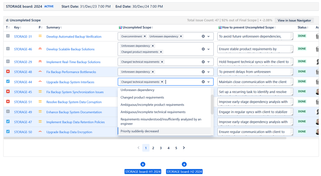This screenshot has height=176, width=321.
Task: Click the previous page arrow
Action: pos(138,148)
